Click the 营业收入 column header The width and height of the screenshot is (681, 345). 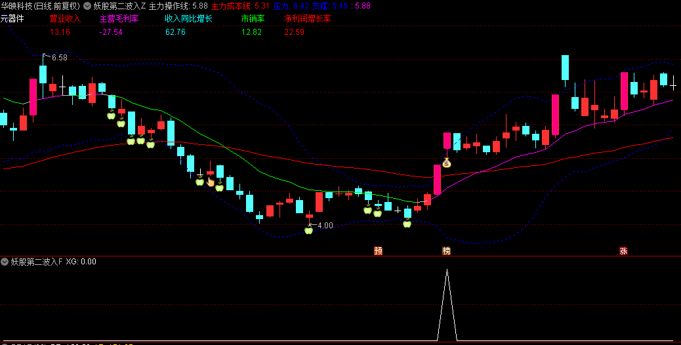point(65,19)
